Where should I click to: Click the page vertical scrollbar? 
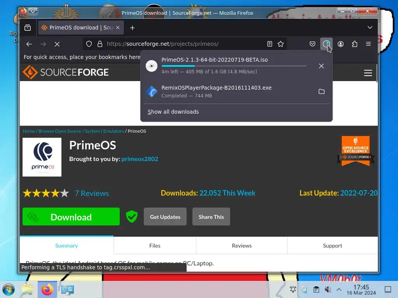pyautogui.click(x=377, y=73)
